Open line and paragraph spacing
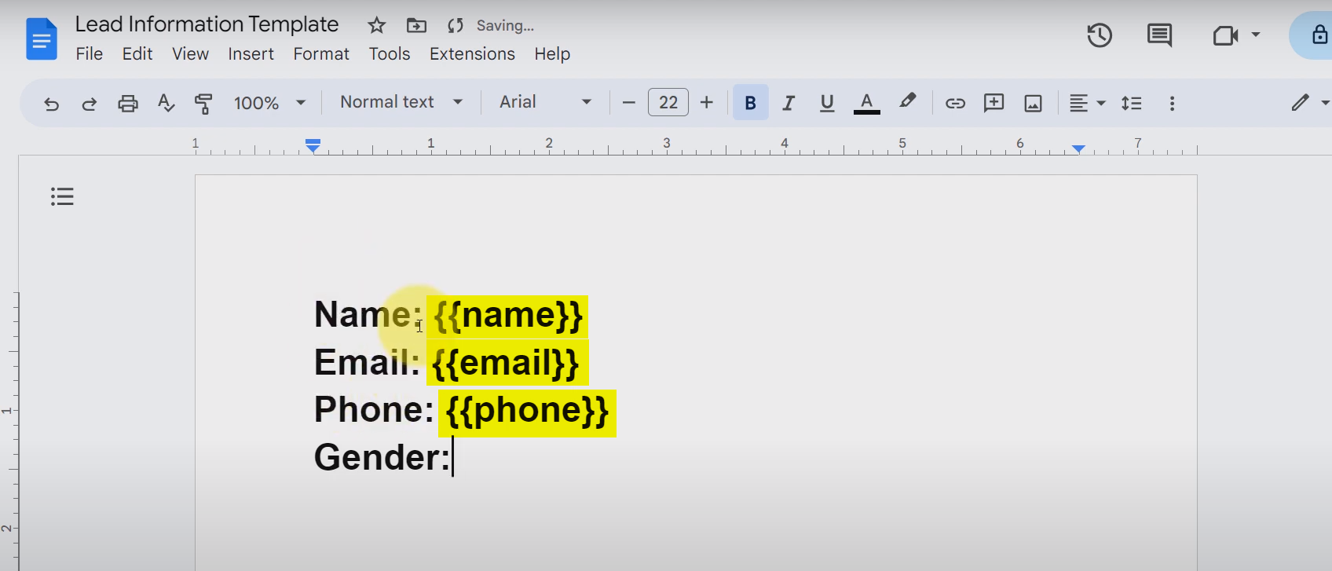 [x=1131, y=103]
